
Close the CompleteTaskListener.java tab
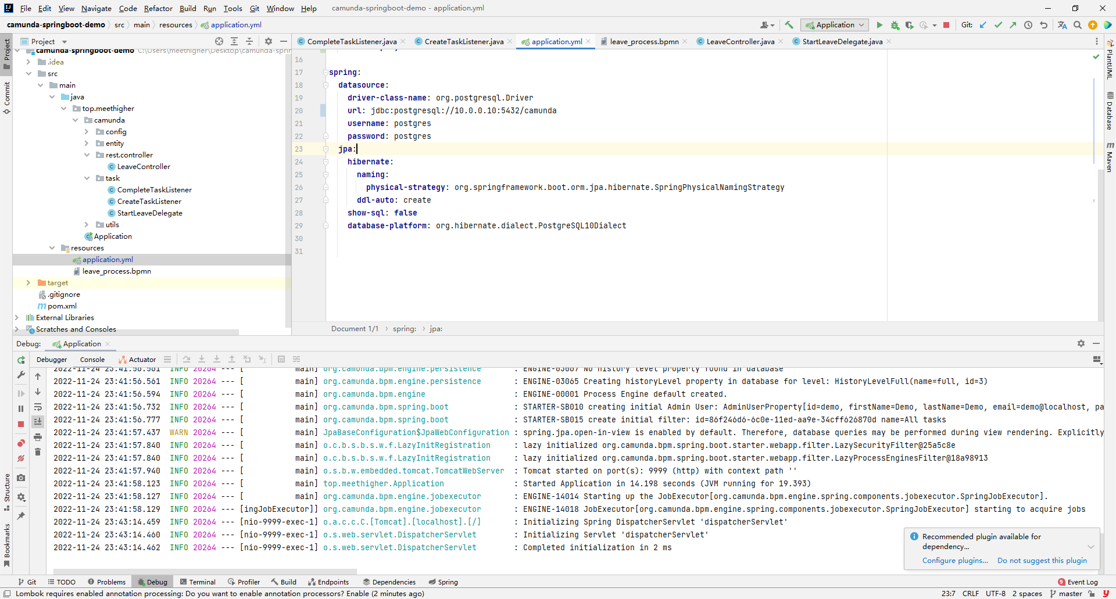coord(403,41)
